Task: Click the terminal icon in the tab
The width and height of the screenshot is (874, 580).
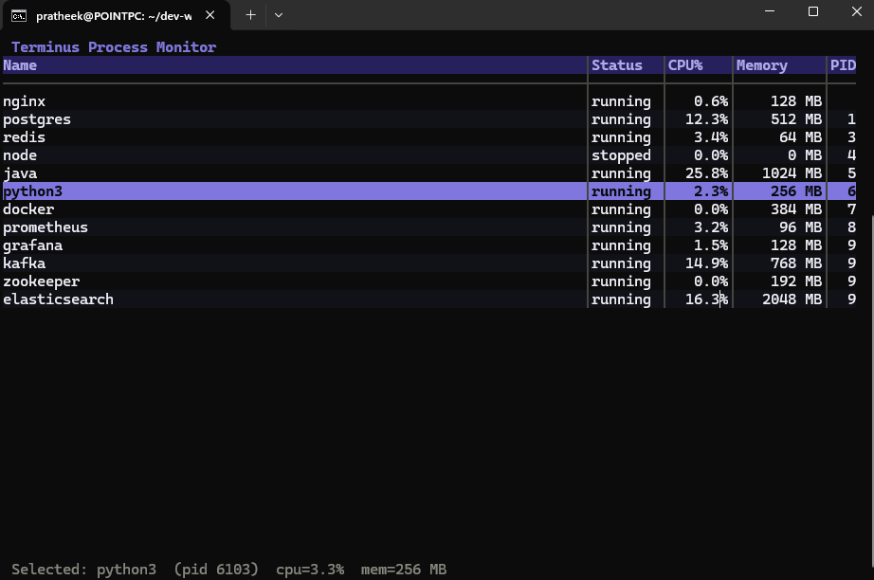Action: pos(19,15)
